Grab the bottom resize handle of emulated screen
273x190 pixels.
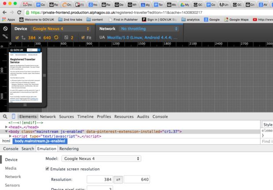[x=25, y=105]
